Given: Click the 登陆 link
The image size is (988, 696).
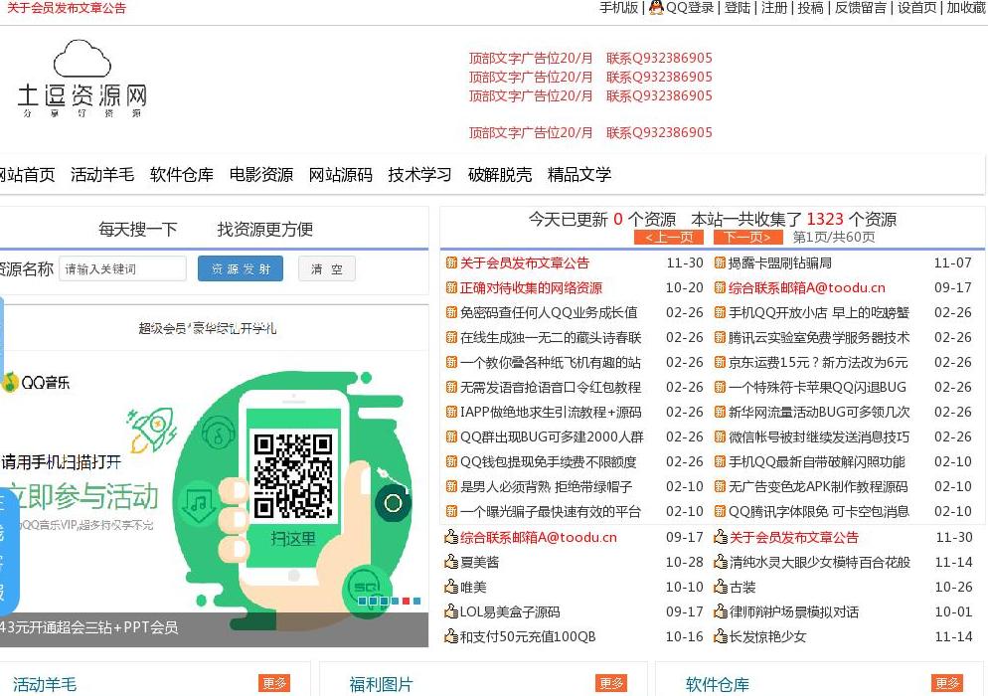Looking at the screenshot, I should [x=738, y=8].
